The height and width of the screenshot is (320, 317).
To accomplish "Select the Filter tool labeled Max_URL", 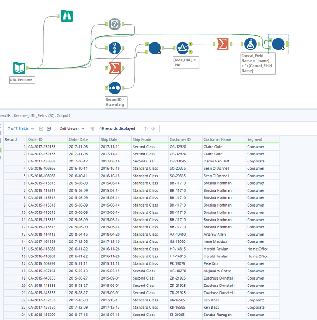I will click(183, 48).
